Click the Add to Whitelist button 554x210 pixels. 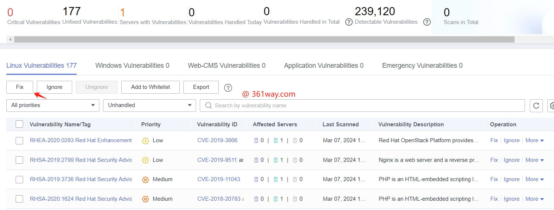(x=150, y=87)
